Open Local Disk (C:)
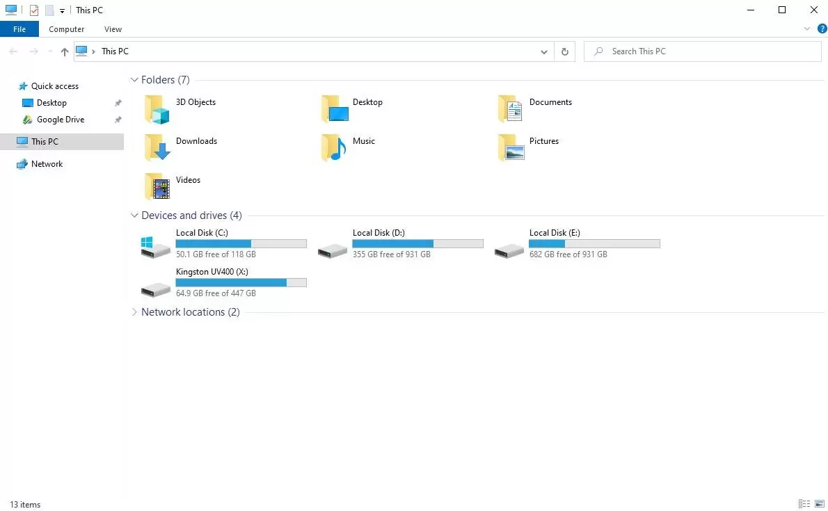This screenshot has height=511, width=828. (x=202, y=233)
